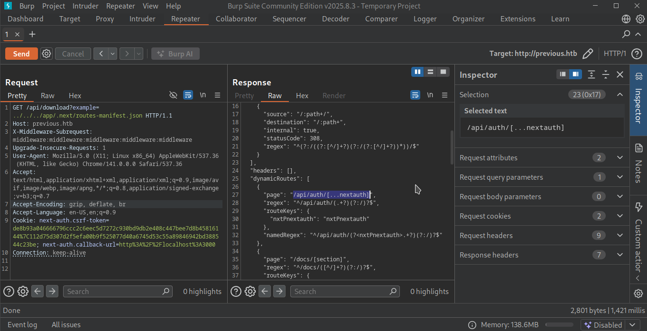647x331 pixels.
Task: Click the pencil icon to edit target
Action: pyautogui.click(x=587, y=54)
